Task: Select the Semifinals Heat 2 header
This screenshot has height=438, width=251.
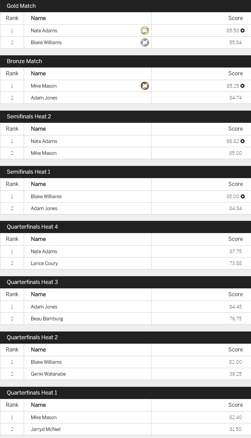Action: (x=125, y=117)
